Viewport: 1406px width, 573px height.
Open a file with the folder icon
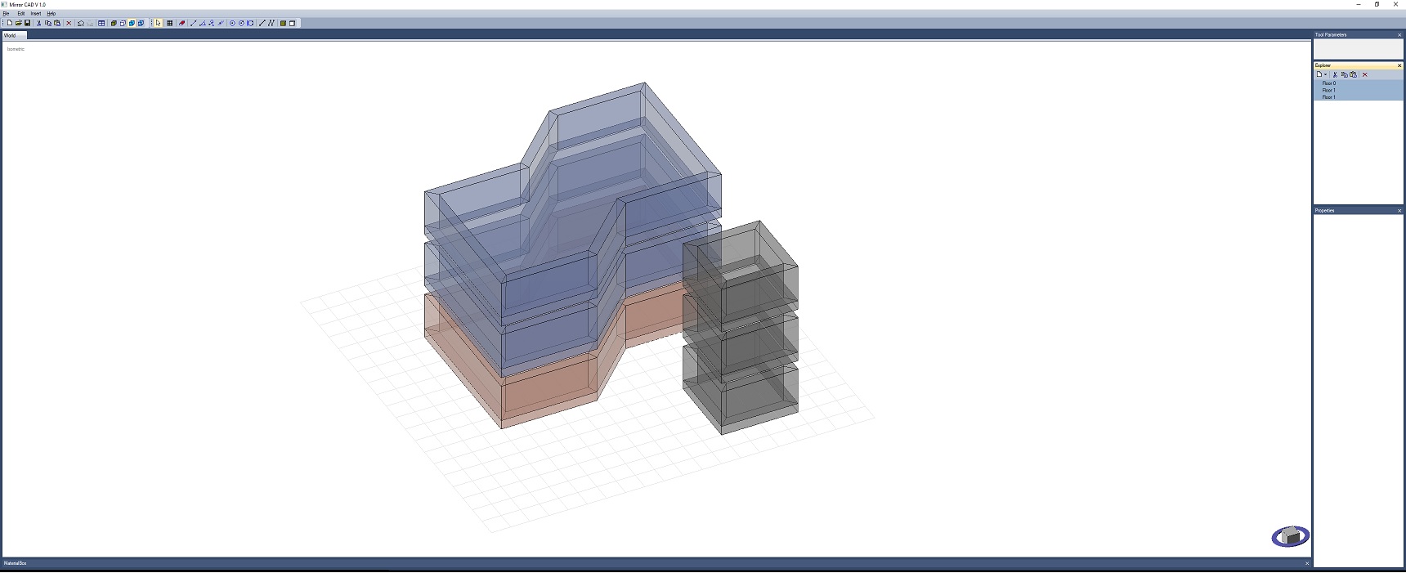[18, 23]
